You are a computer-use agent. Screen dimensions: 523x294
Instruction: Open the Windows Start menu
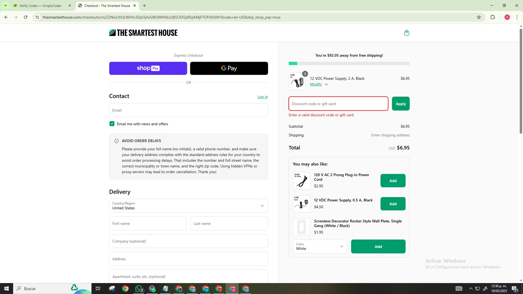pyautogui.click(x=6, y=288)
